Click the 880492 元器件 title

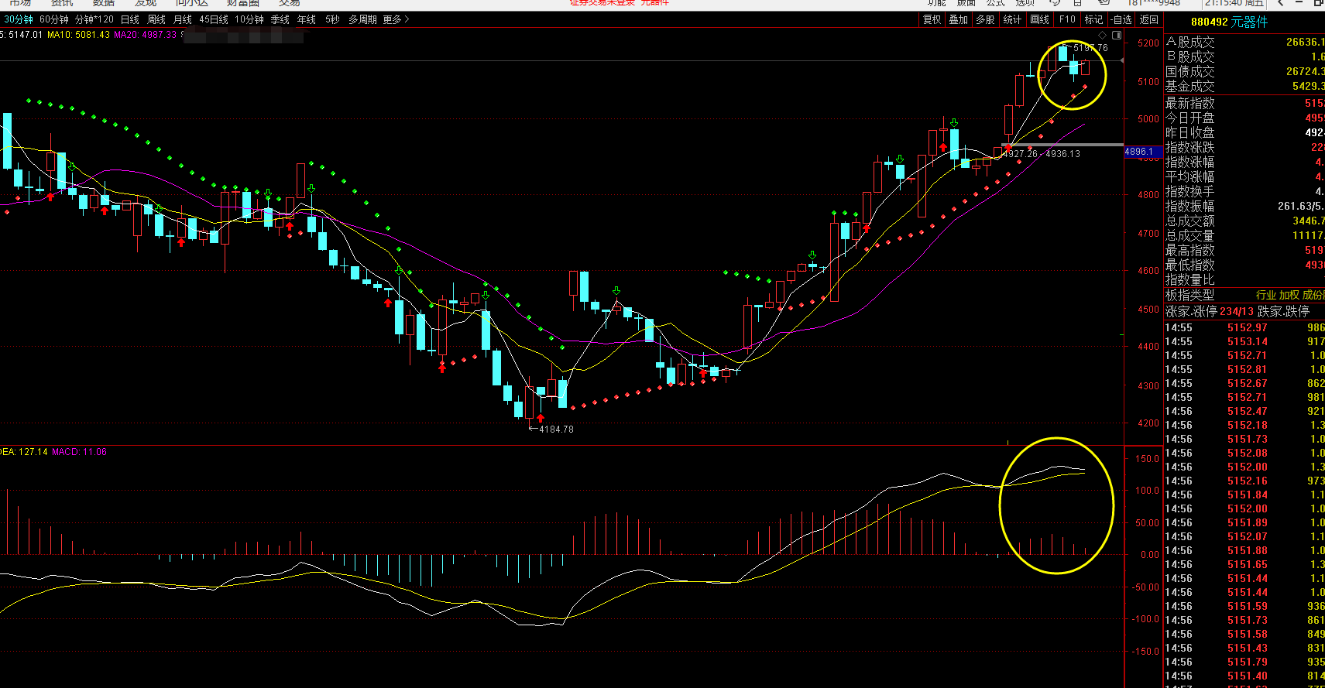(x=1230, y=22)
